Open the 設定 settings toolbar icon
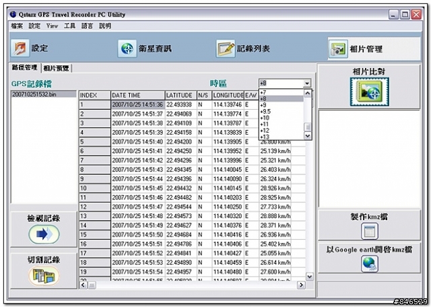 [20, 48]
